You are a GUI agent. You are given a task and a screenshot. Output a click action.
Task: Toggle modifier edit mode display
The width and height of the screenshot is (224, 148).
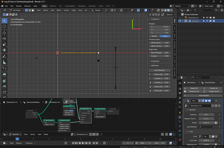pyautogui.click(x=203, y=101)
